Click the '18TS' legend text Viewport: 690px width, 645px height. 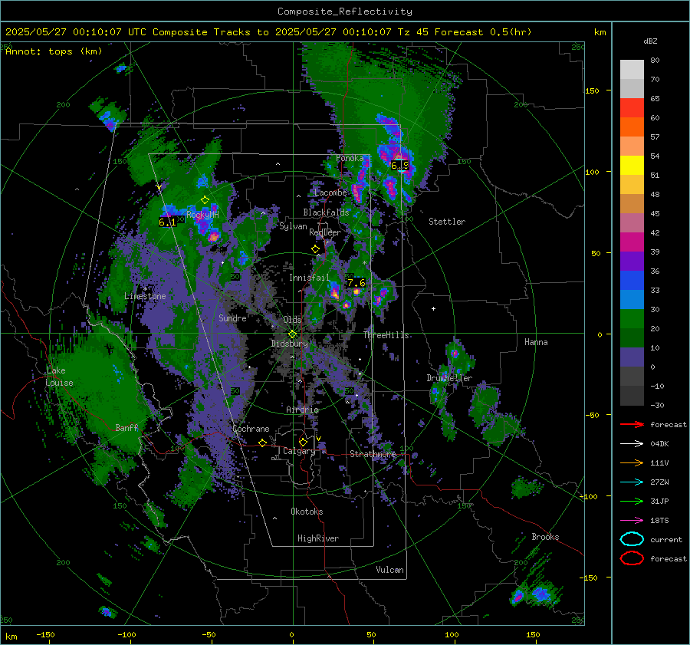tap(659, 521)
